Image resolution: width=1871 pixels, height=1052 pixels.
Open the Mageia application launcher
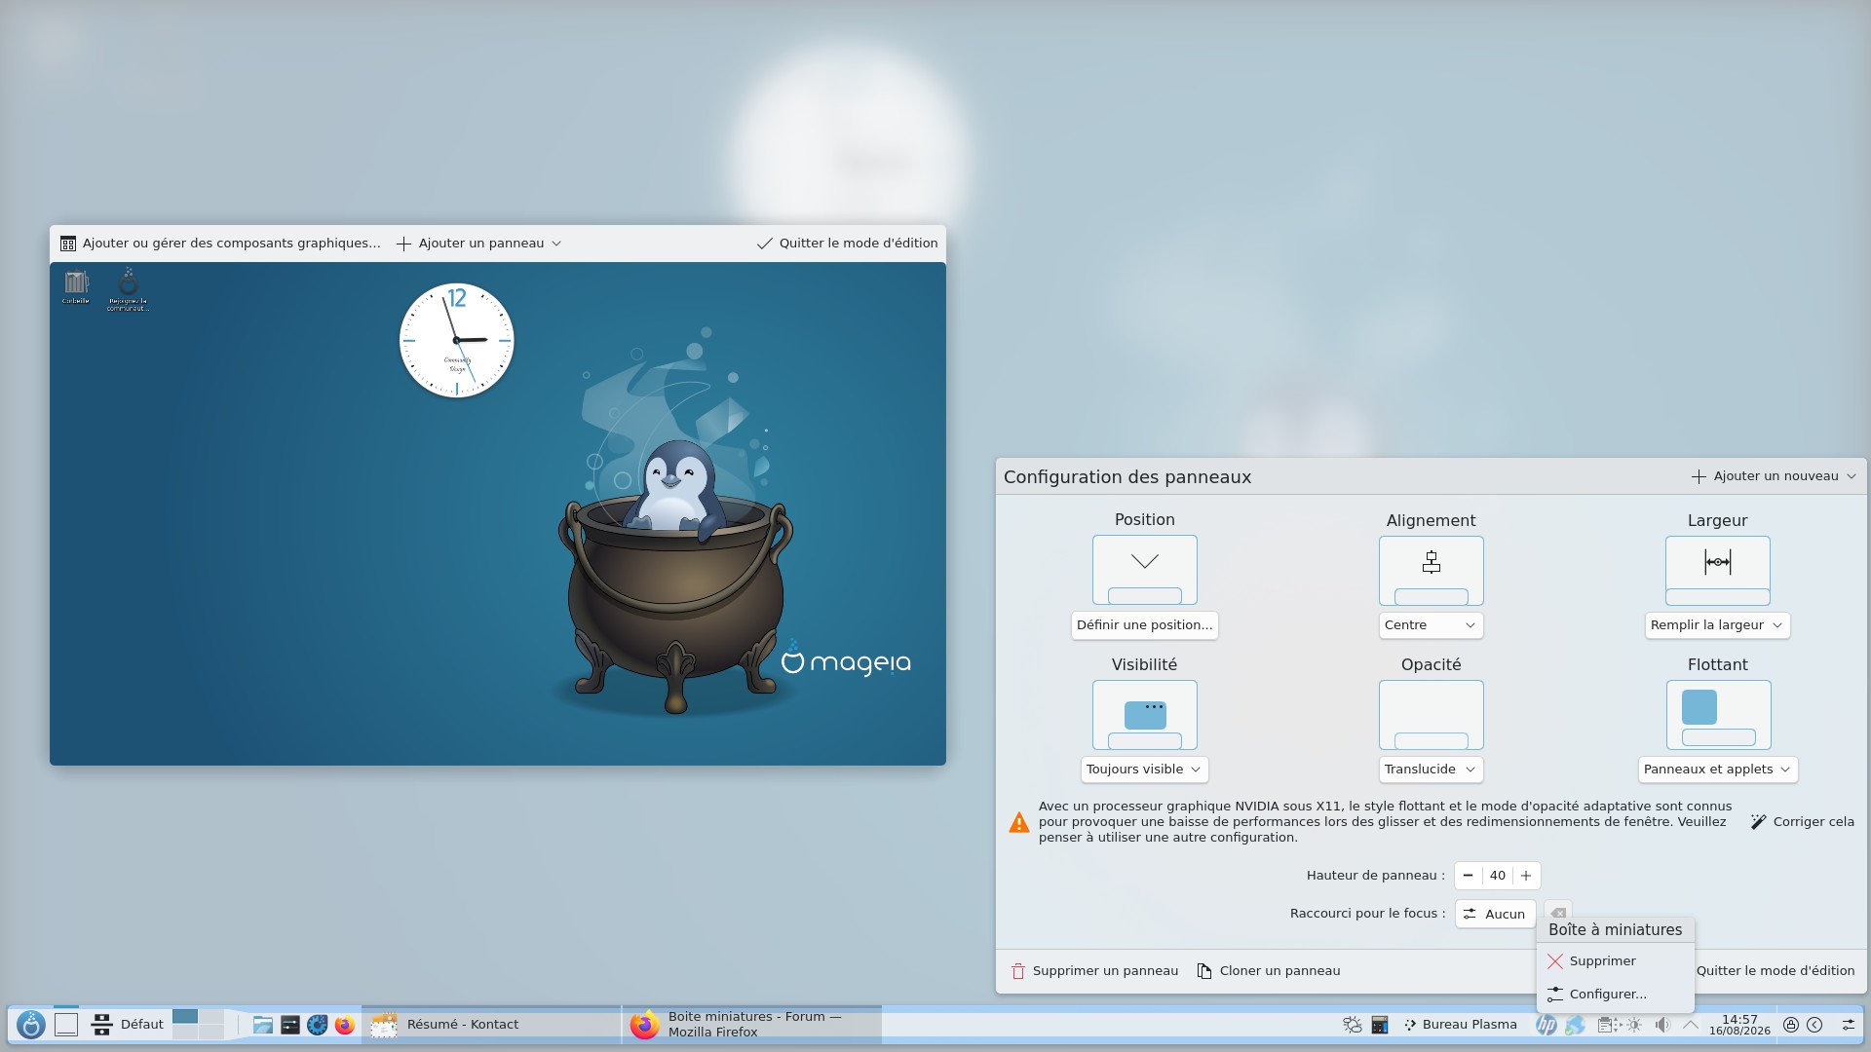(x=31, y=1025)
